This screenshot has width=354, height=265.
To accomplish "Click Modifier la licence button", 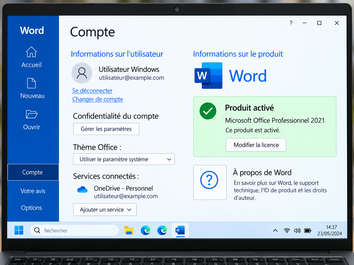I will pyautogui.click(x=256, y=145).
